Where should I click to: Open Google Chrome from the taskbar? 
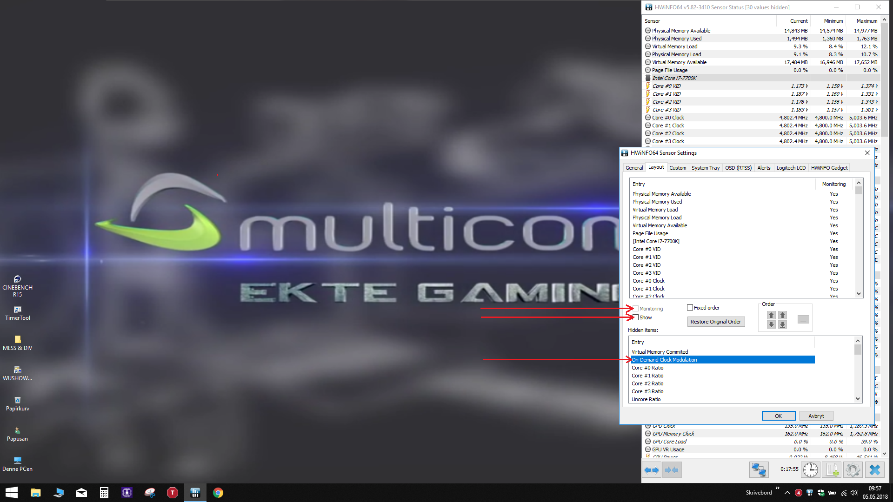[218, 493]
